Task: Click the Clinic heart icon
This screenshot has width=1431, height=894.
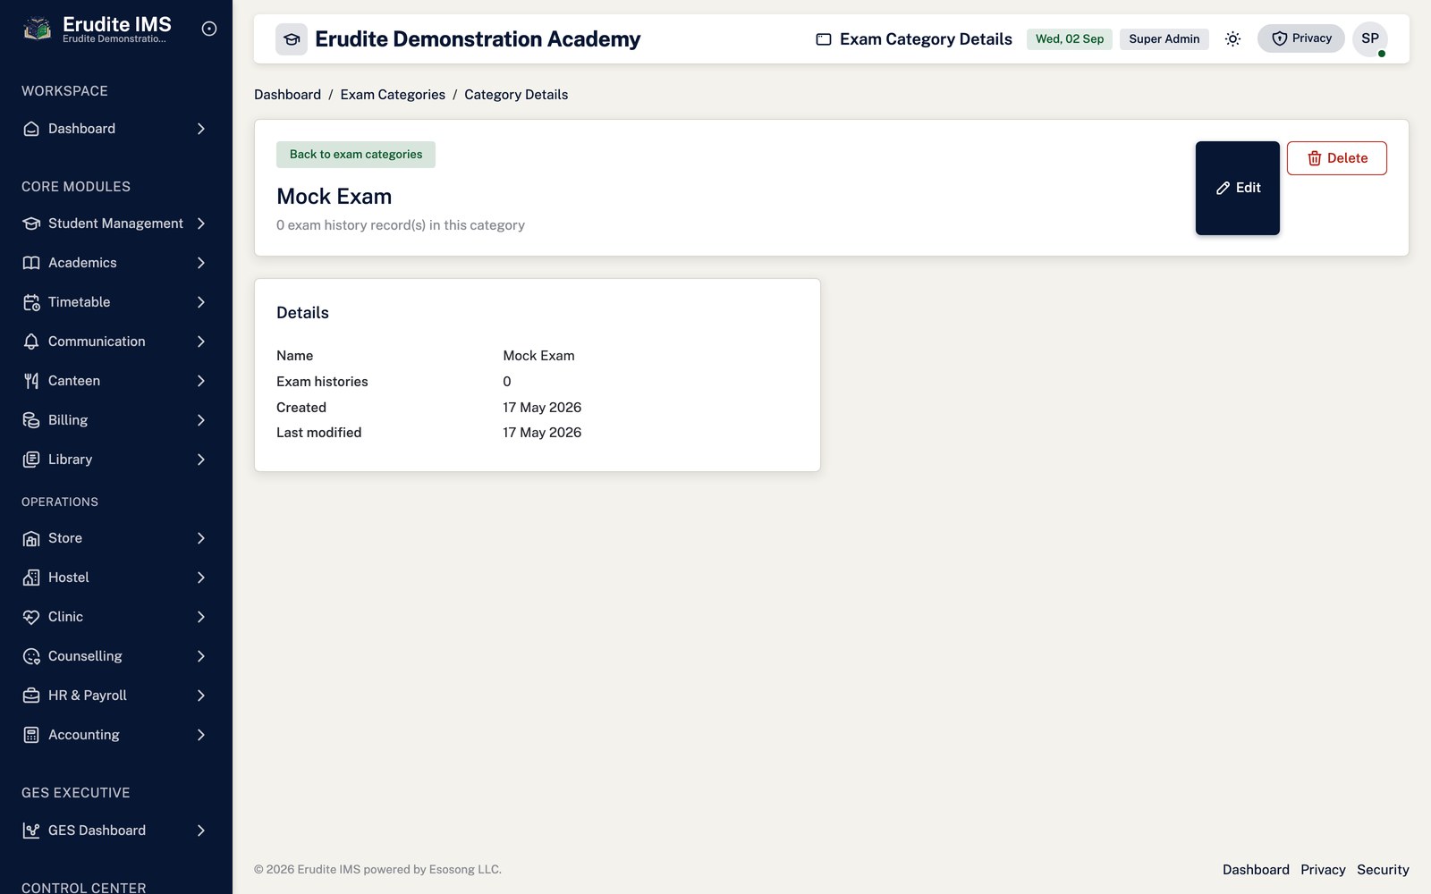Action: pyautogui.click(x=31, y=617)
